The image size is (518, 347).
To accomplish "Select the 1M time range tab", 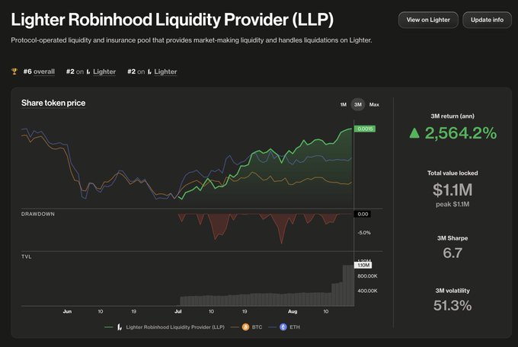I will (x=344, y=105).
